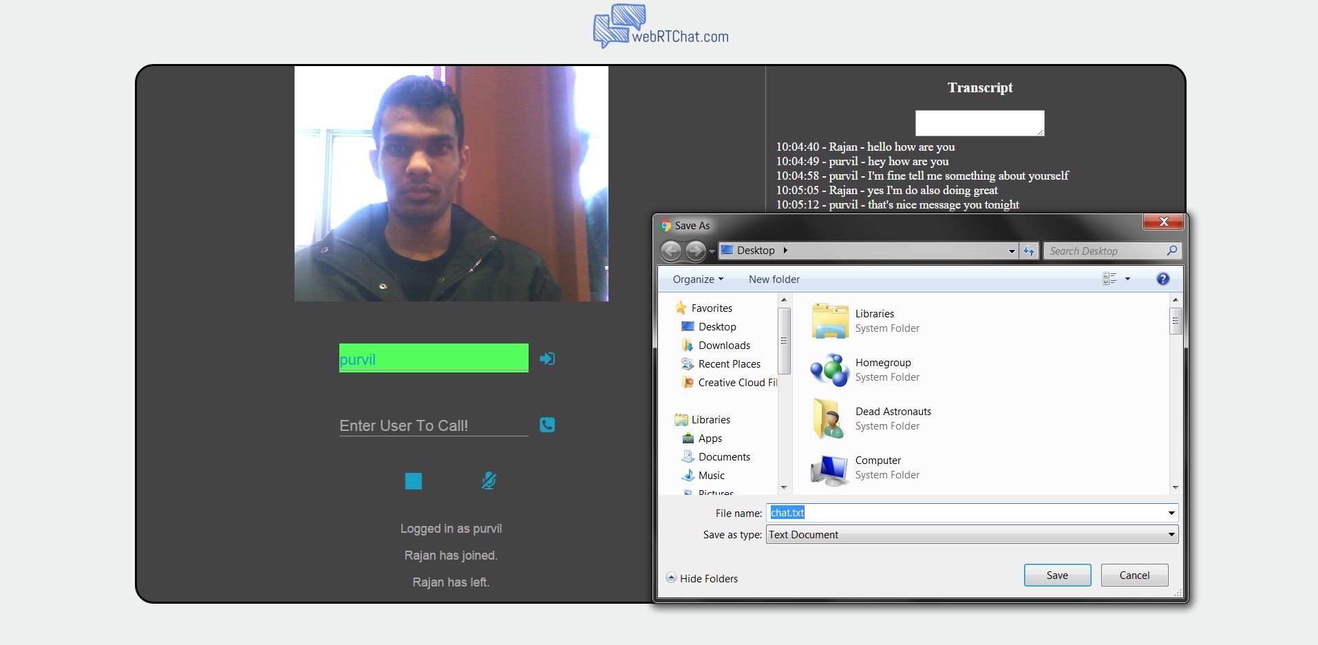Image resolution: width=1318 pixels, height=645 pixels.
Task: Click the blue stop video square
Action: pyautogui.click(x=413, y=480)
